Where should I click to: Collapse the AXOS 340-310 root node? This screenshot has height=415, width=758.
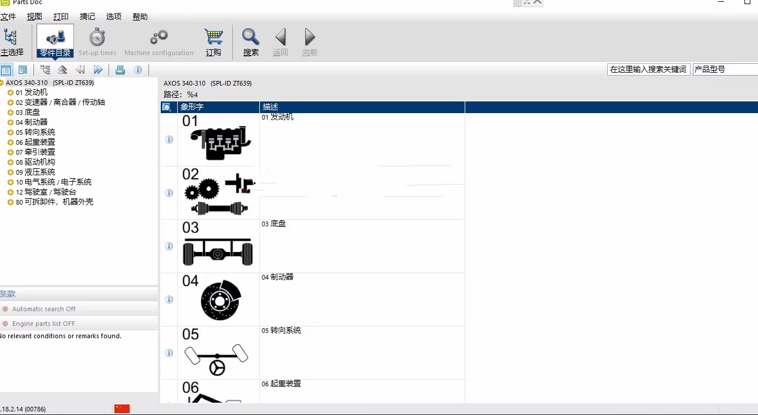click(x=2, y=83)
